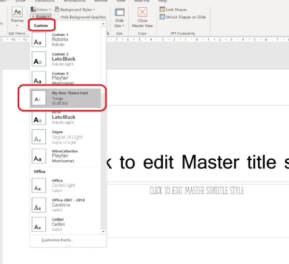Click Lock Shapes button
Viewport: 289px width, 264px height.
pyautogui.click(x=173, y=9)
